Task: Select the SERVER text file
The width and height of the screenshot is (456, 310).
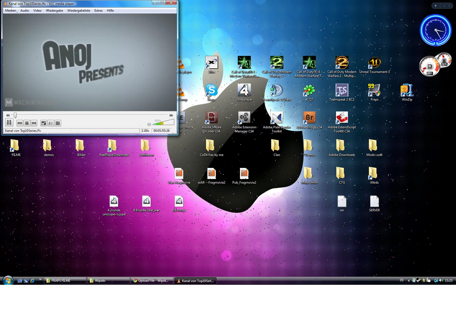Action: (x=374, y=203)
